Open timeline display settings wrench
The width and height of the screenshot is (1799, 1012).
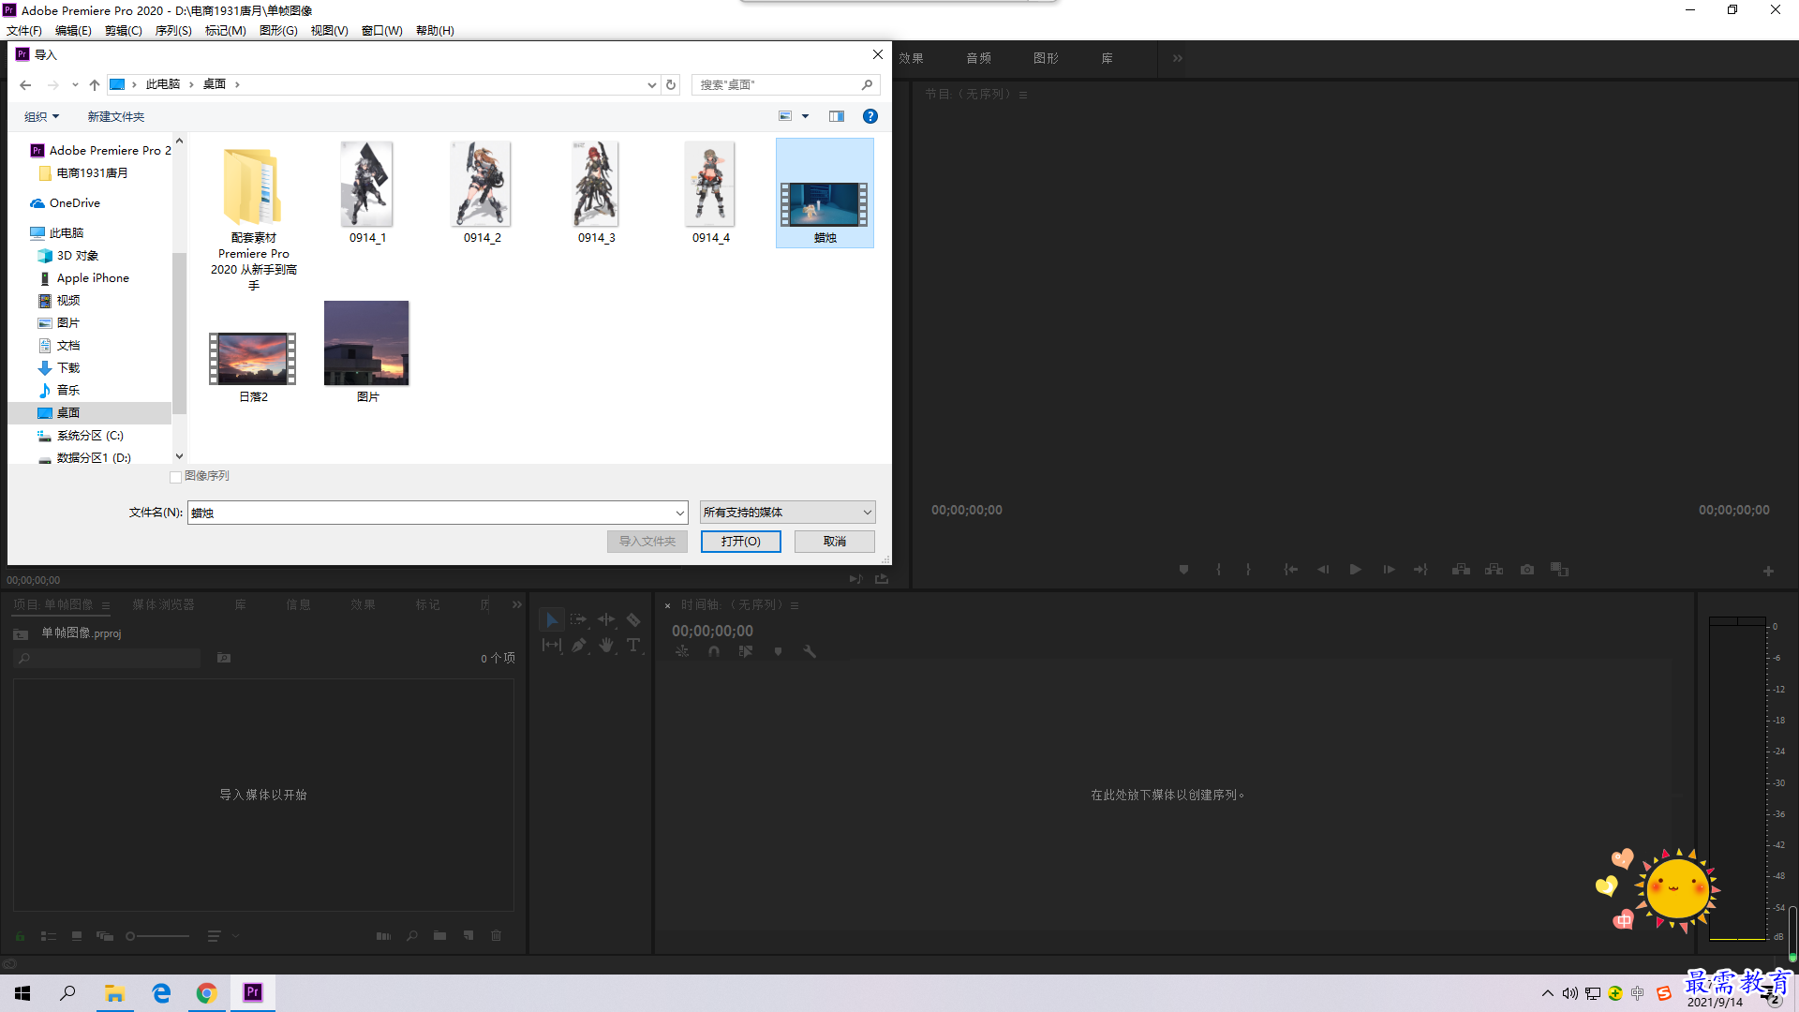pyautogui.click(x=810, y=651)
